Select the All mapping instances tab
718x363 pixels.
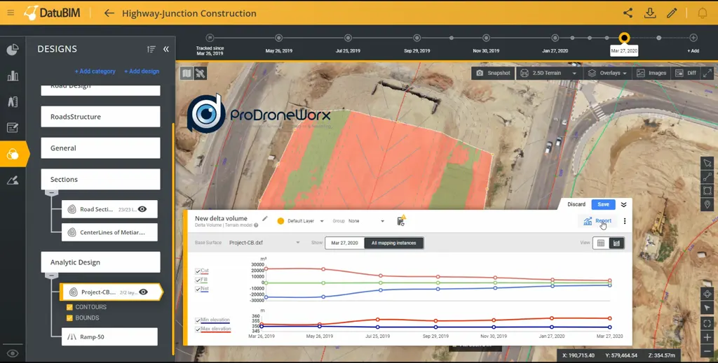click(x=394, y=243)
